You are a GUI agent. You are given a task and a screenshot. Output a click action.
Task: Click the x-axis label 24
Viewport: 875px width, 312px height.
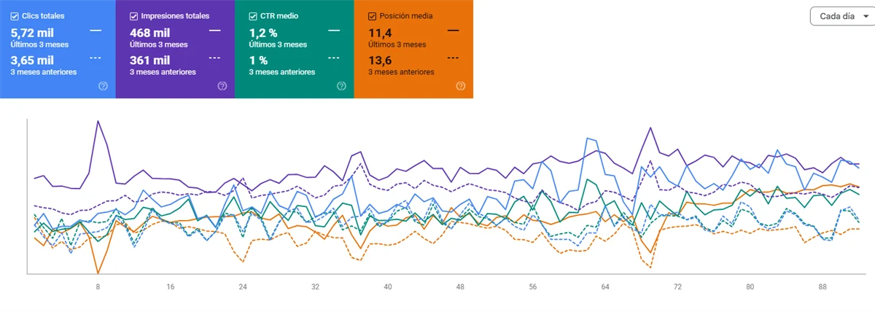point(243,287)
